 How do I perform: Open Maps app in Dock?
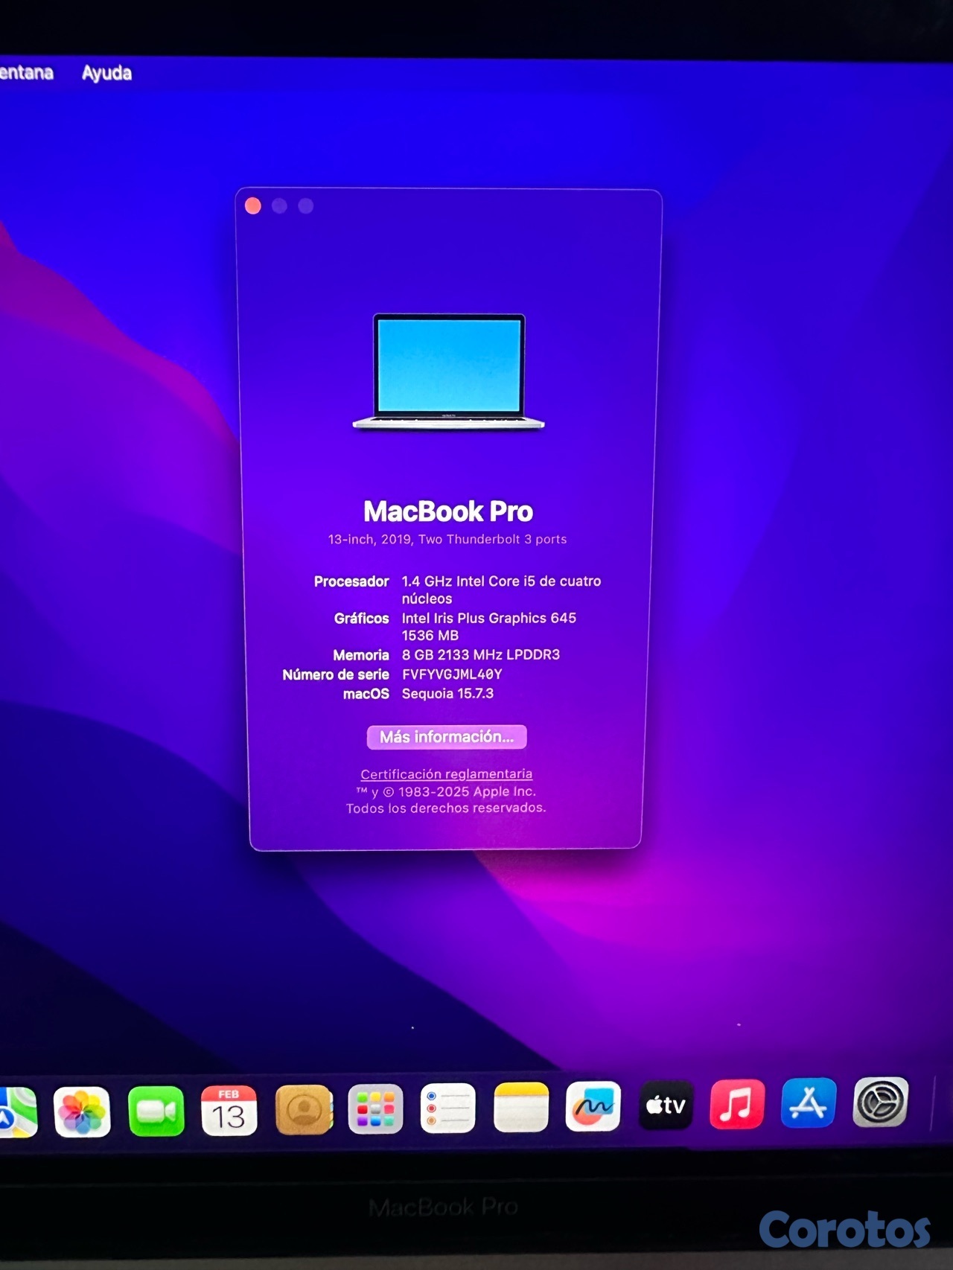(x=16, y=1113)
